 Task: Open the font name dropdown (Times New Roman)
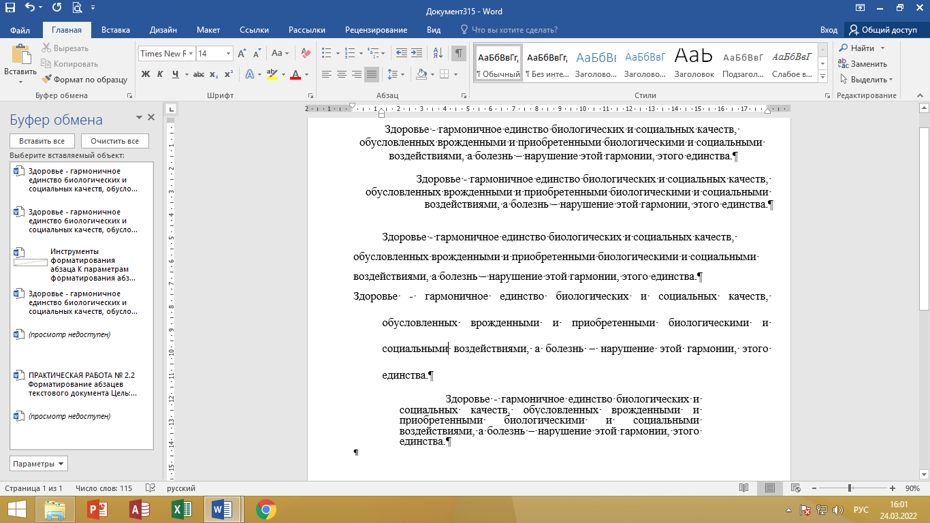(x=191, y=53)
